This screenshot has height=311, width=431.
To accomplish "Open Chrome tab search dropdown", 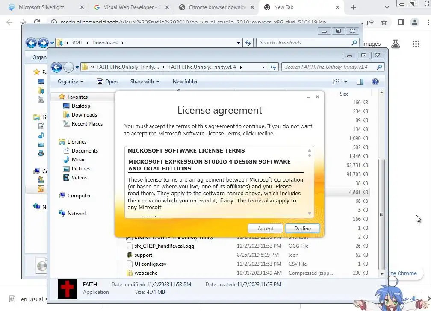I will click(387, 7).
